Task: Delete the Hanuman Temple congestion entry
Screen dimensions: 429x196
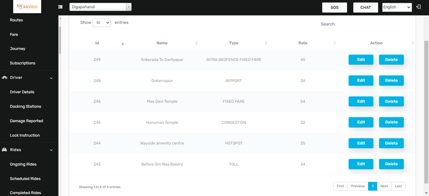Action: (391, 122)
